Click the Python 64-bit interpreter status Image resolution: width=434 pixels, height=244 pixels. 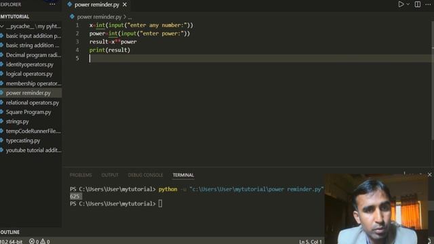(11, 241)
